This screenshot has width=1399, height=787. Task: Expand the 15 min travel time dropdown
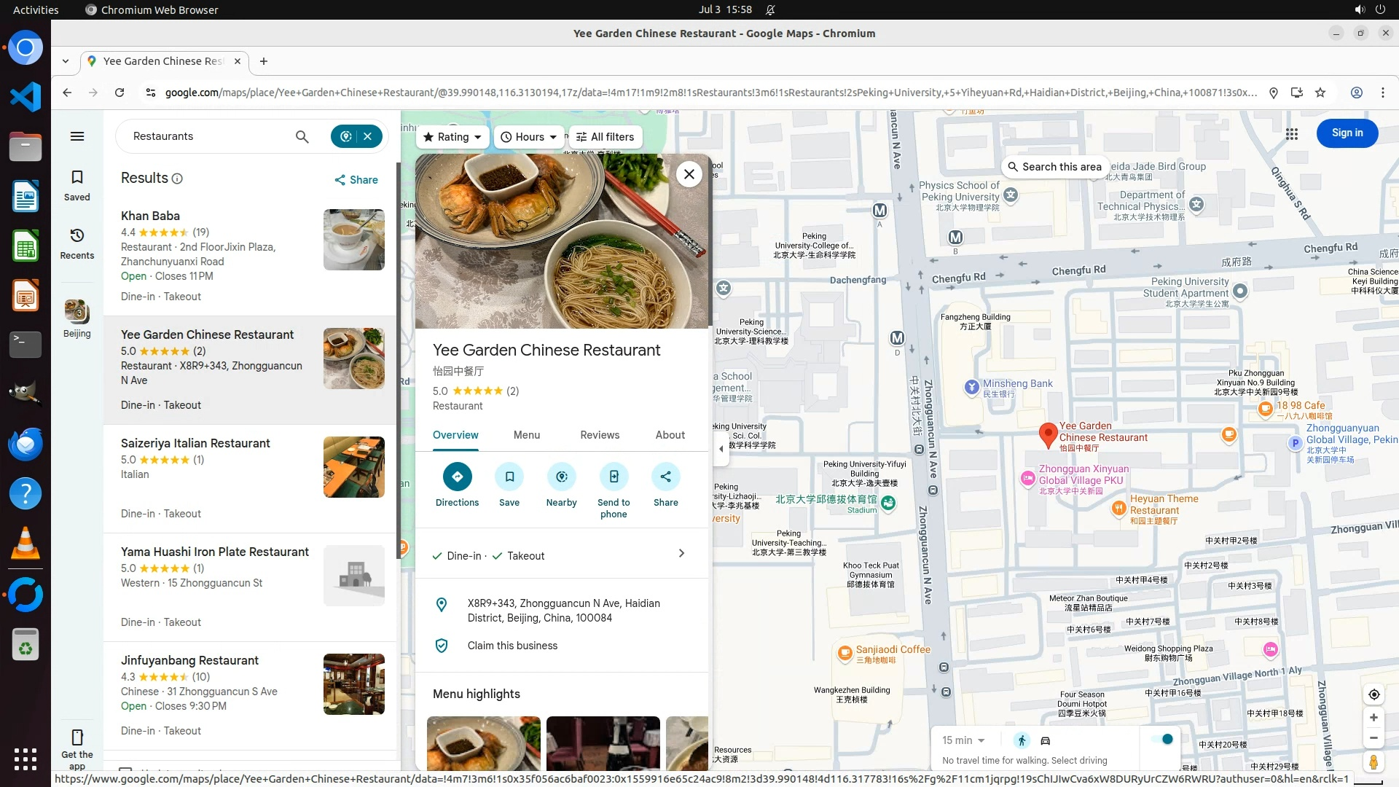(x=963, y=740)
